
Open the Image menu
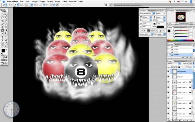click(x=34, y=2)
